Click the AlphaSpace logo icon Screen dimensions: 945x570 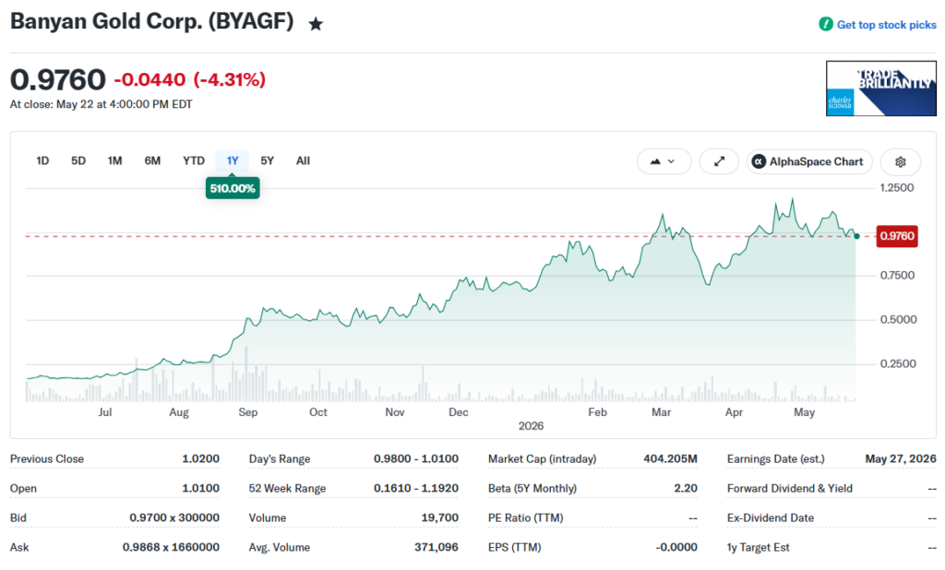(759, 161)
